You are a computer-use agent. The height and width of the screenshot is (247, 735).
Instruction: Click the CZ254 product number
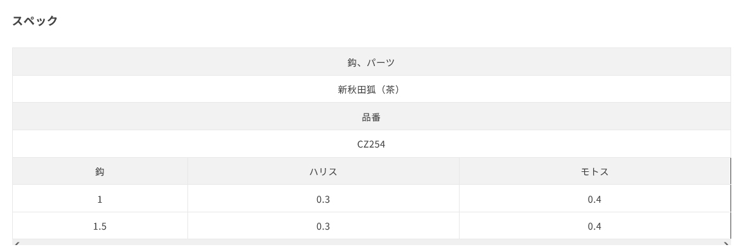[x=371, y=144]
